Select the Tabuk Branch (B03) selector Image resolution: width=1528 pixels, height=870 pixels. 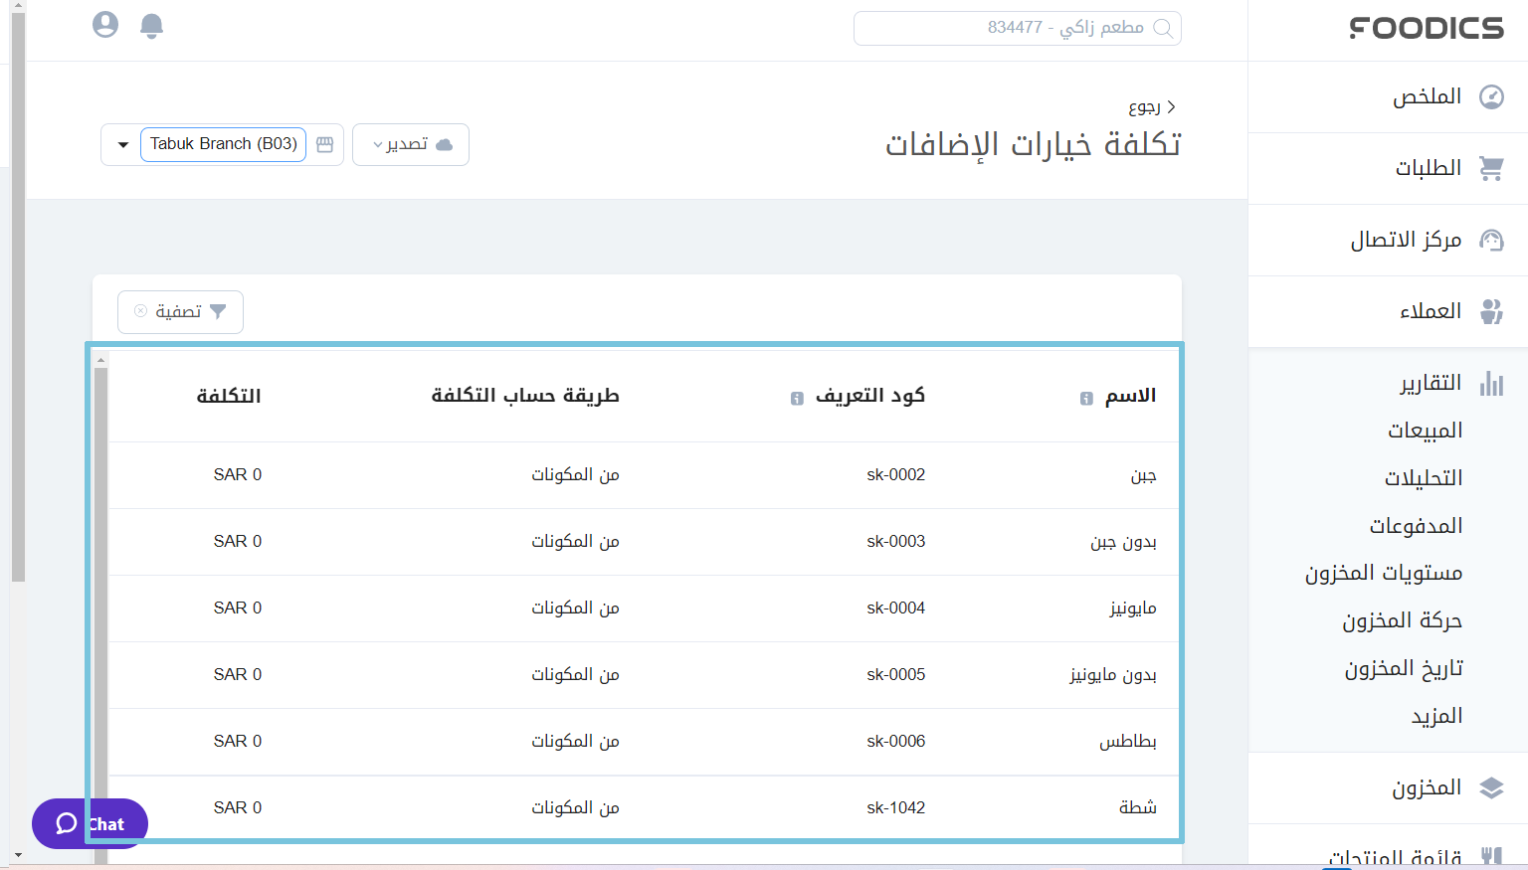coord(223,144)
